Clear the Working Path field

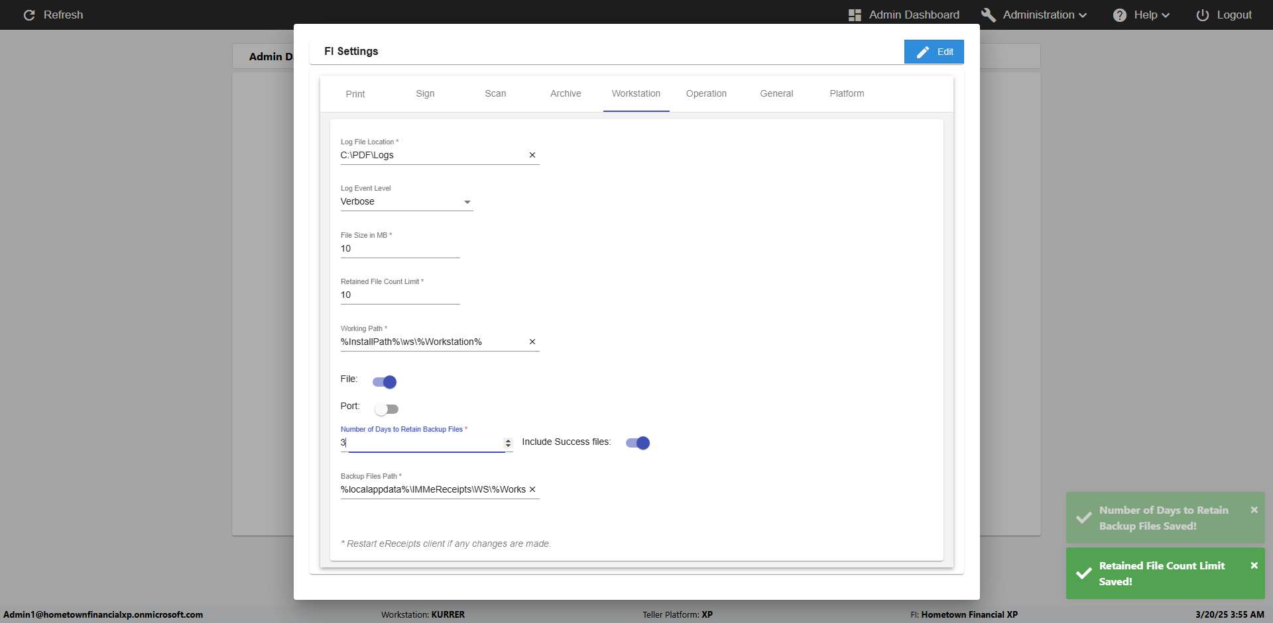(532, 342)
